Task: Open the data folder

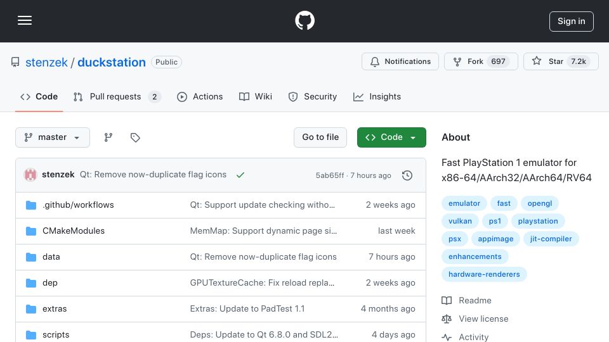Action: coord(51,256)
